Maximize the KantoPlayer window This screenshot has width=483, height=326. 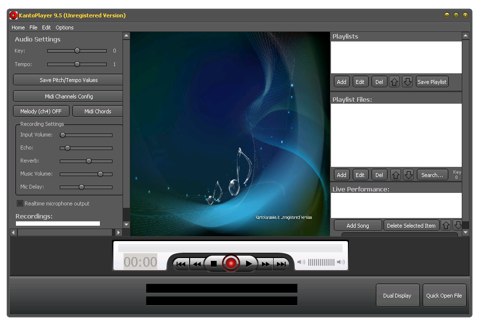(456, 15)
